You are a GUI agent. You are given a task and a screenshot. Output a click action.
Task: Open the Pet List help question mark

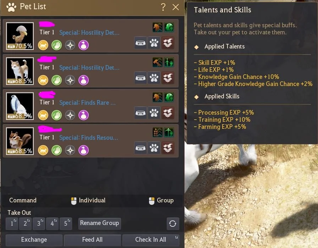(163, 7)
